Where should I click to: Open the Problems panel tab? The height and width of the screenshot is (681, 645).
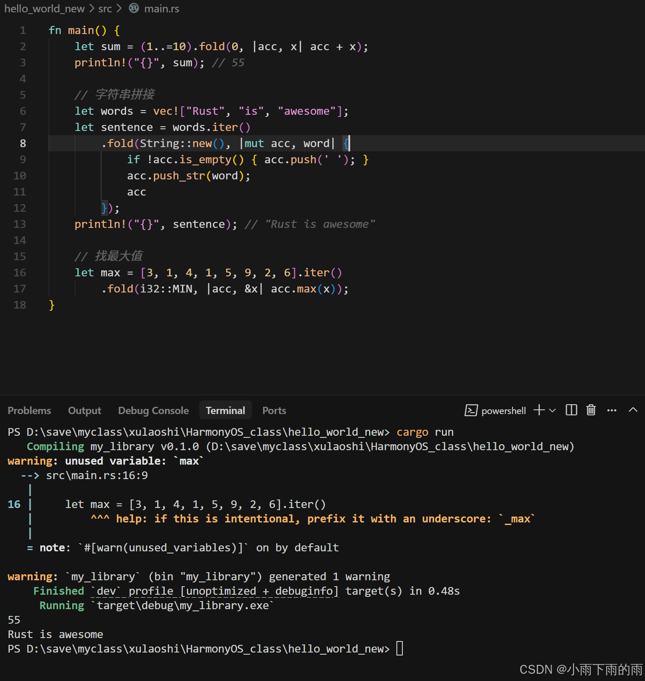pyautogui.click(x=29, y=410)
